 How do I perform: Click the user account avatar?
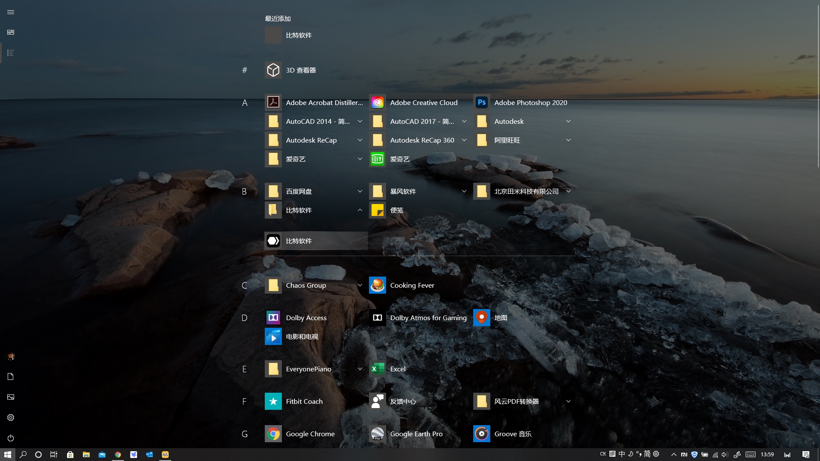pos(11,356)
